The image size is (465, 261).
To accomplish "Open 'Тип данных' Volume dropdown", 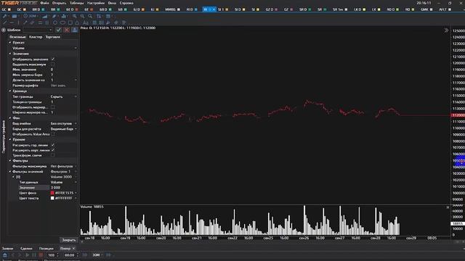I will pos(63,182).
